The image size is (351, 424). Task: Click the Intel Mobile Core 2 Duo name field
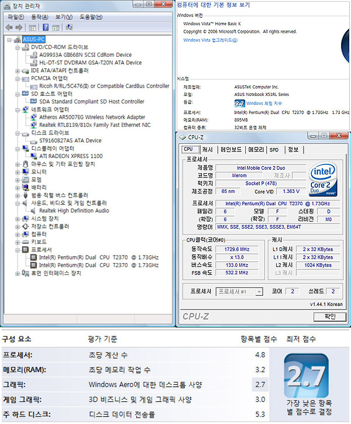[261, 168]
